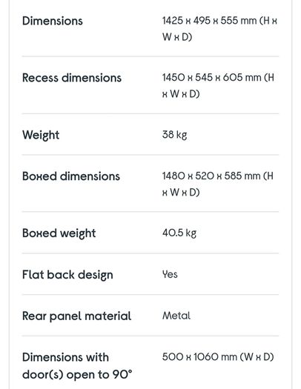Viewport: 301px width, 389px height.
Task: Click the 1480 x 520 x 585 mm value
Action: (x=218, y=184)
